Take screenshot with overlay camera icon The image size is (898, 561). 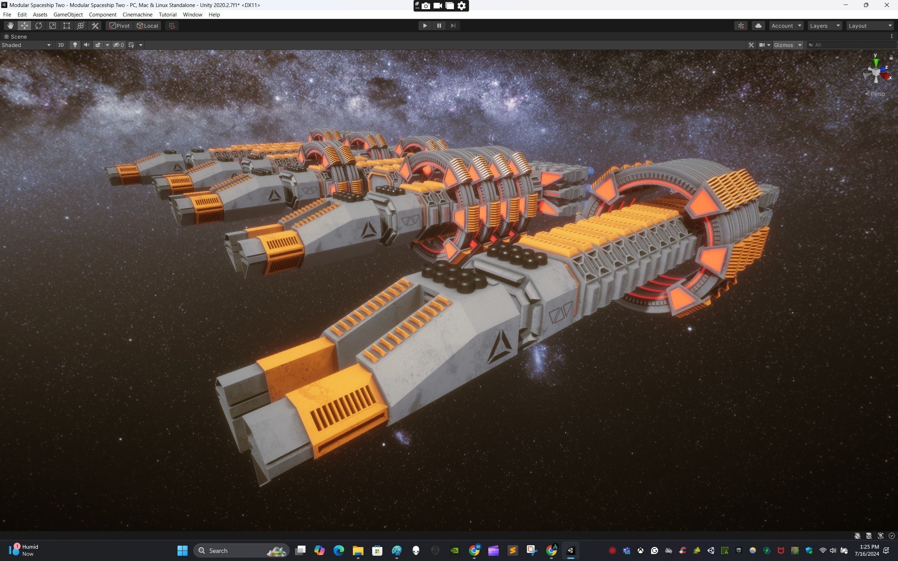[x=426, y=6]
